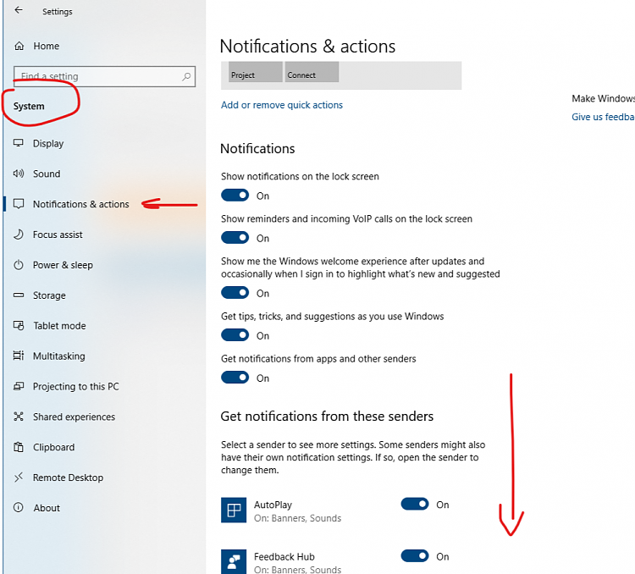Open Multitasking settings

pos(58,356)
